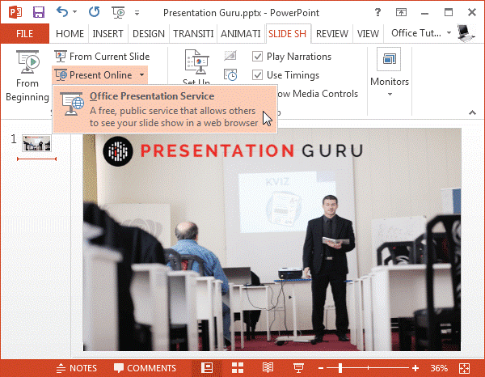Screen dimensions: 485x377
Task: Switch to the INSERT tab
Action: click(108, 33)
